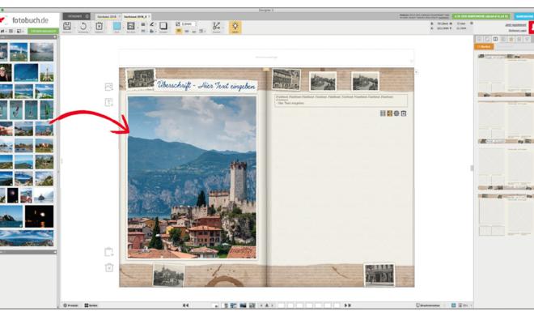Pick the light blue background color swatch
Image resolution: width=534 pixels, height=316 pixels.
[x=117, y=26]
